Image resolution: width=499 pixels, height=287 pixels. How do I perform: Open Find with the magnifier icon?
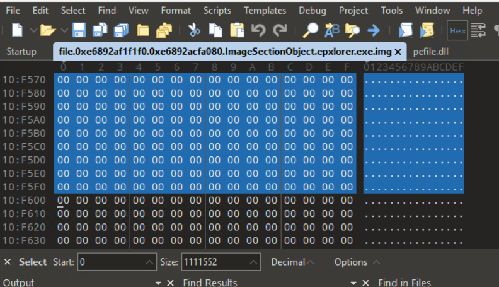coord(310,30)
